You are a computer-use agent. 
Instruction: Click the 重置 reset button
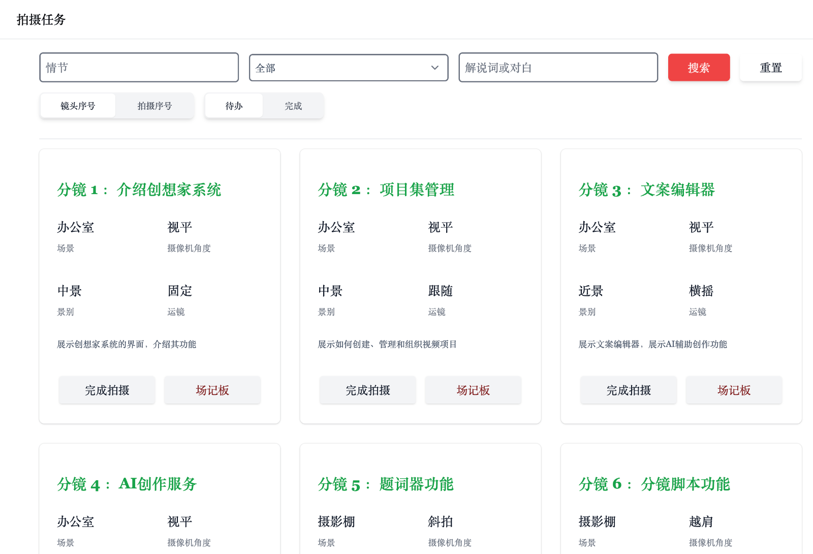point(771,67)
